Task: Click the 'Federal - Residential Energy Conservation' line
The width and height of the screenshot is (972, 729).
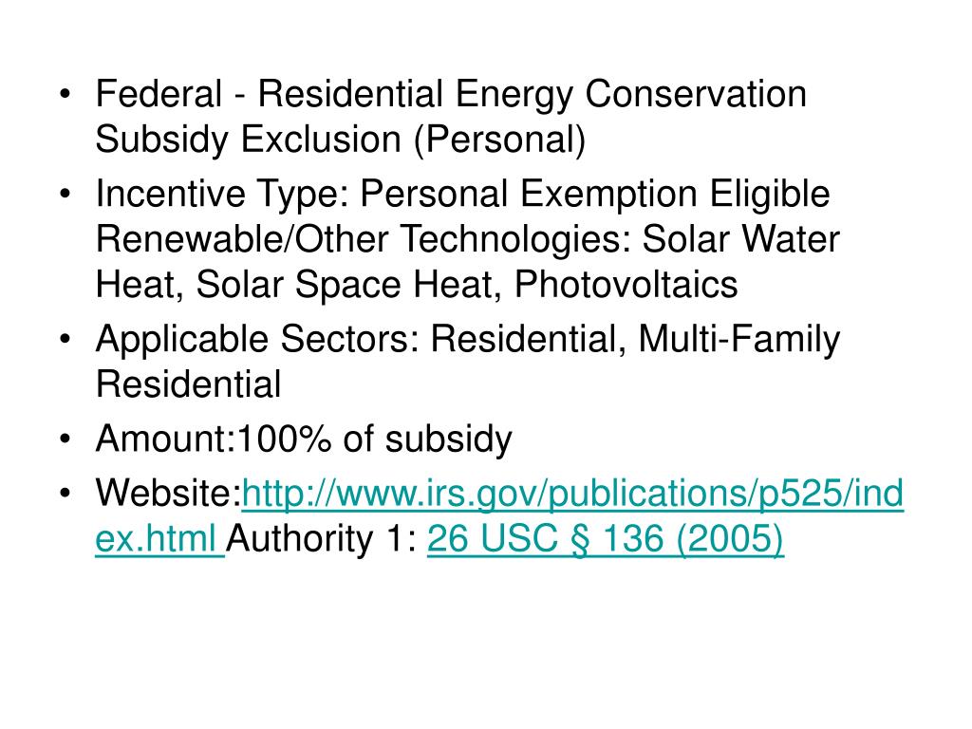Action: (451, 95)
